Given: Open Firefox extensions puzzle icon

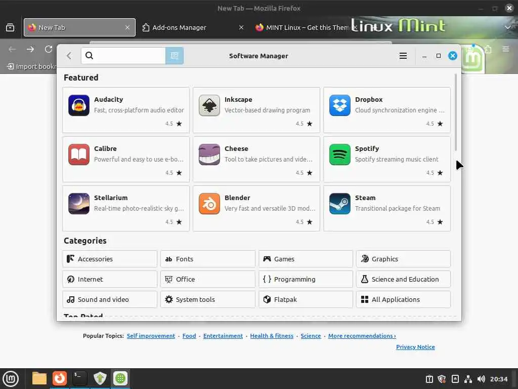Looking at the screenshot, I should [x=488, y=49].
